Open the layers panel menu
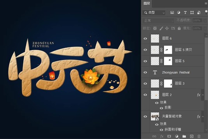Viewport: 208px width, 139px height. click(x=206, y=3)
